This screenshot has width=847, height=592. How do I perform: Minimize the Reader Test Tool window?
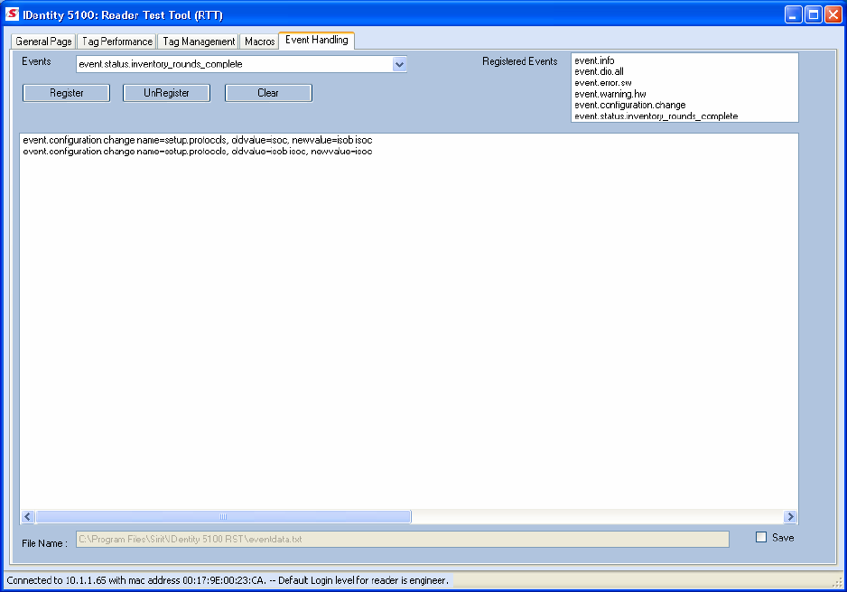(x=793, y=14)
